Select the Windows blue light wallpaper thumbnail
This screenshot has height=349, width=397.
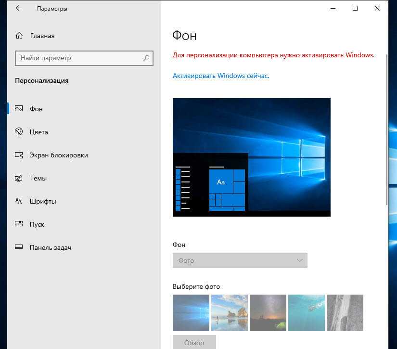coord(191,313)
